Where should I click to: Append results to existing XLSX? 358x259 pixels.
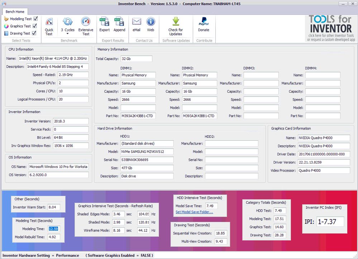coord(119,25)
